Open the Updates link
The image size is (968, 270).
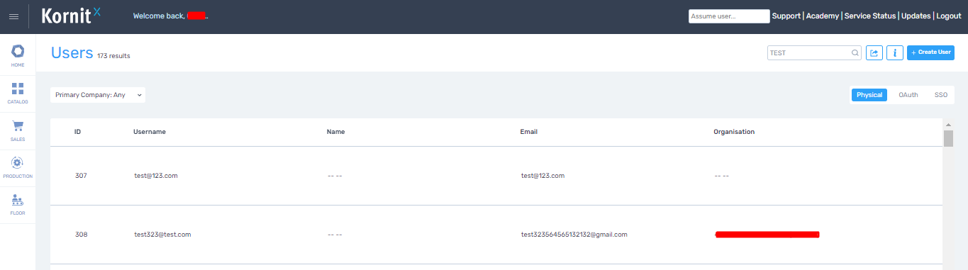pyautogui.click(x=916, y=16)
